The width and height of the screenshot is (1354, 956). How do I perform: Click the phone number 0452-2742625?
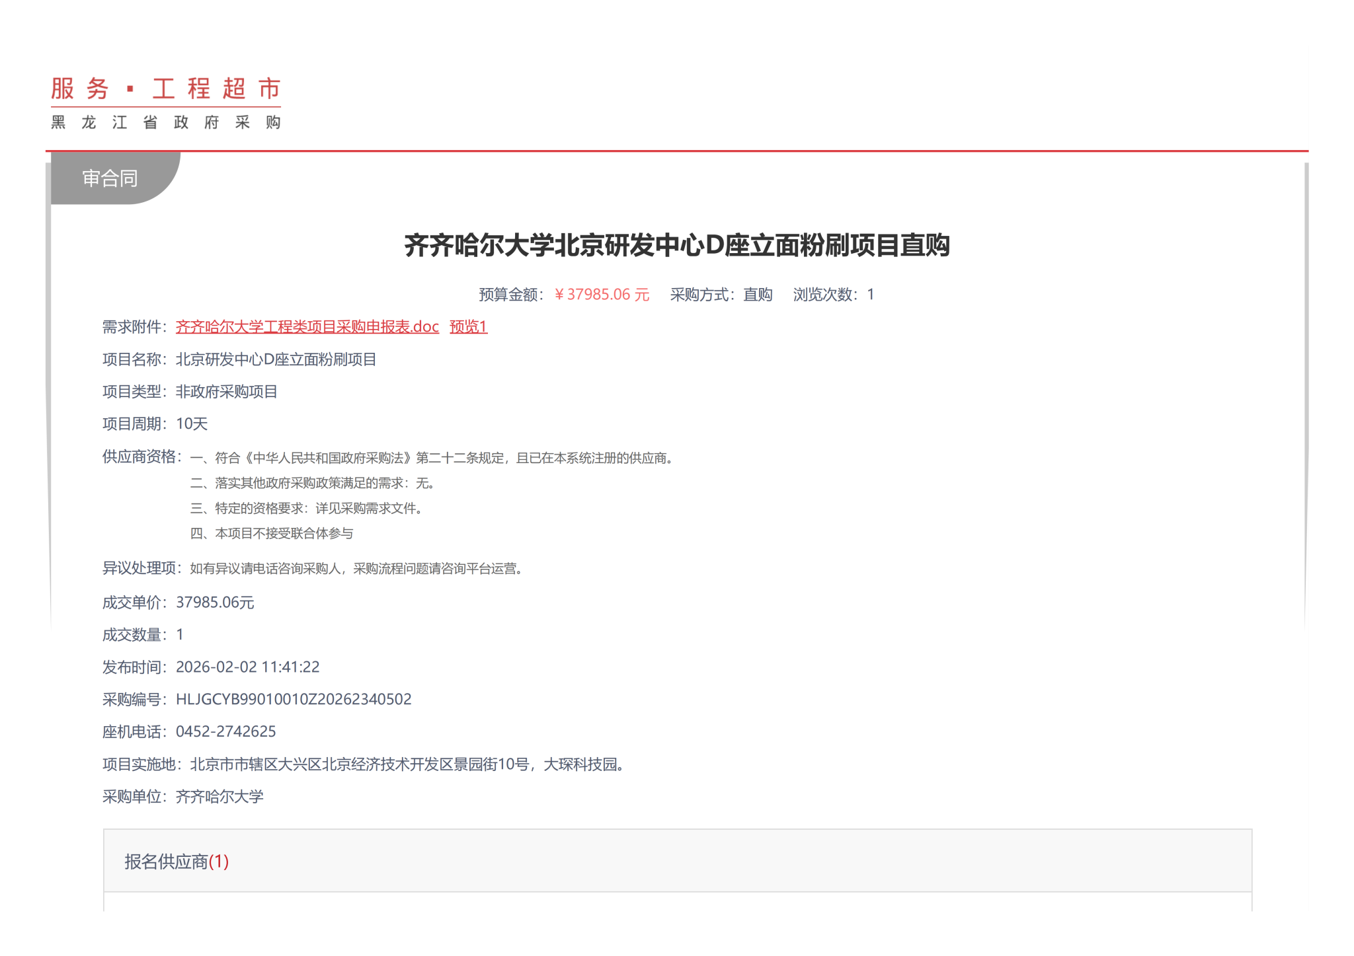tap(225, 731)
